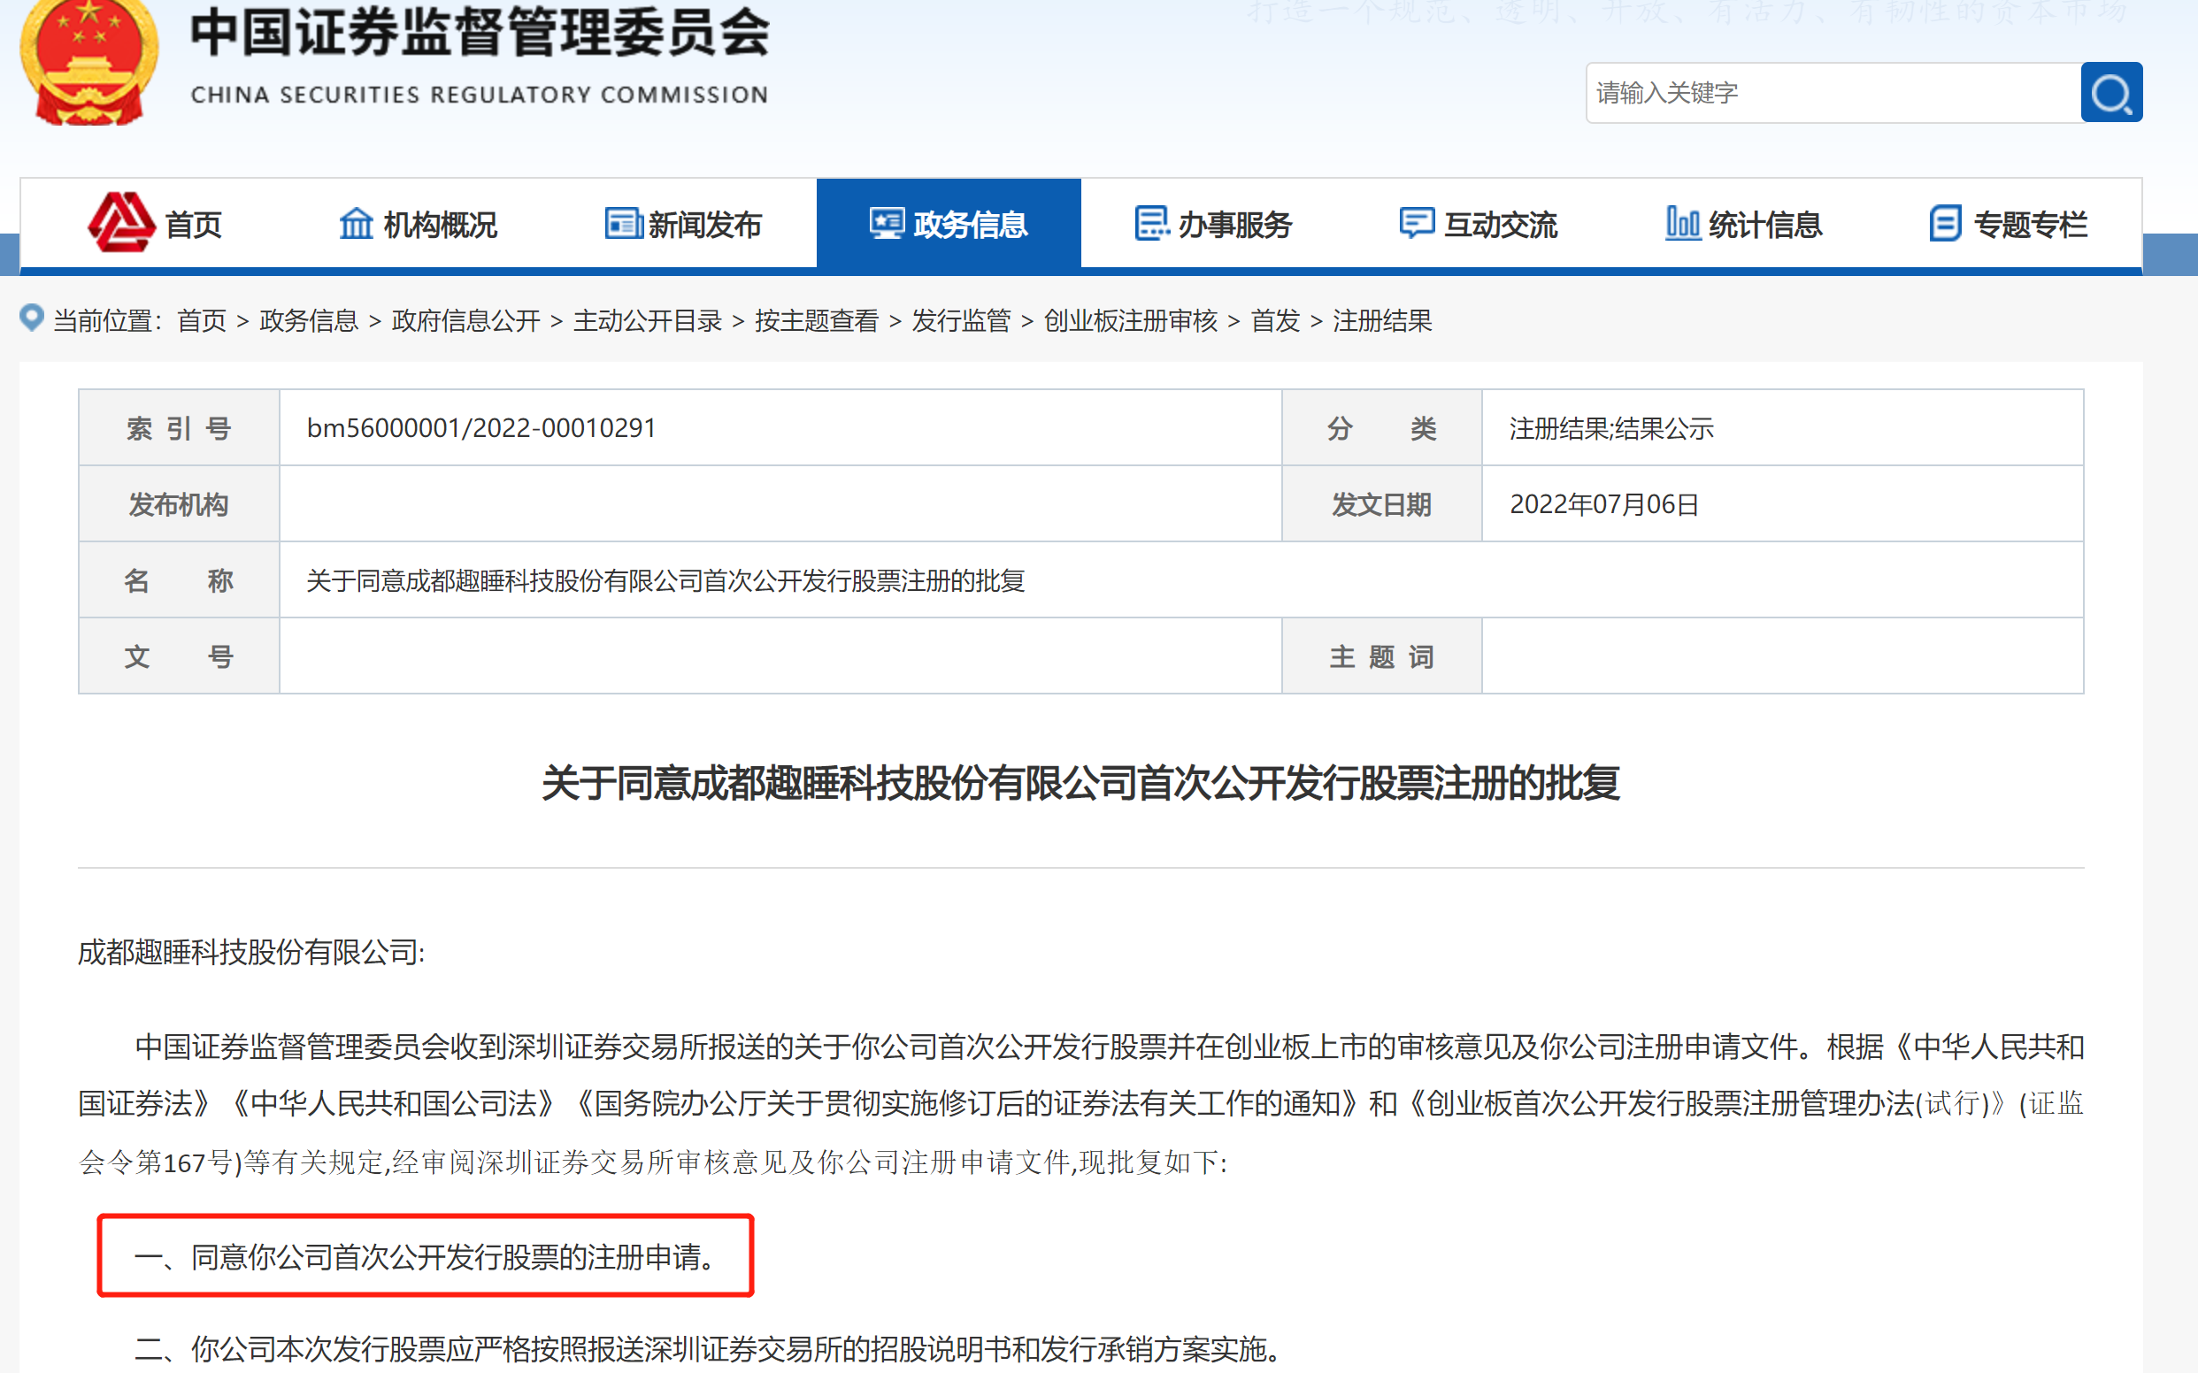The height and width of the screenshot is (1373, 2198).
Task: Click the speech bubble icon beside 互动交流
Action: (x=1417, y=224)
